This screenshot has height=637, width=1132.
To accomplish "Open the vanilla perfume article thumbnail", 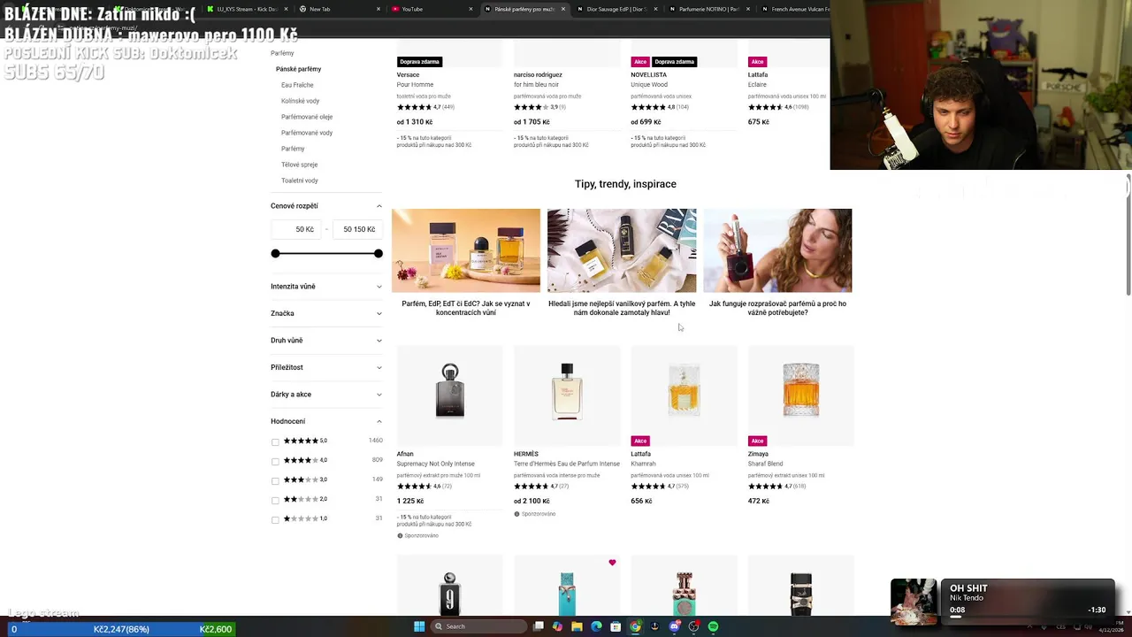I will click(x=622, y=250).
